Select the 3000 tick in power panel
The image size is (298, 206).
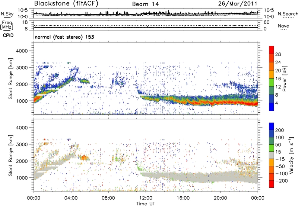22,68
